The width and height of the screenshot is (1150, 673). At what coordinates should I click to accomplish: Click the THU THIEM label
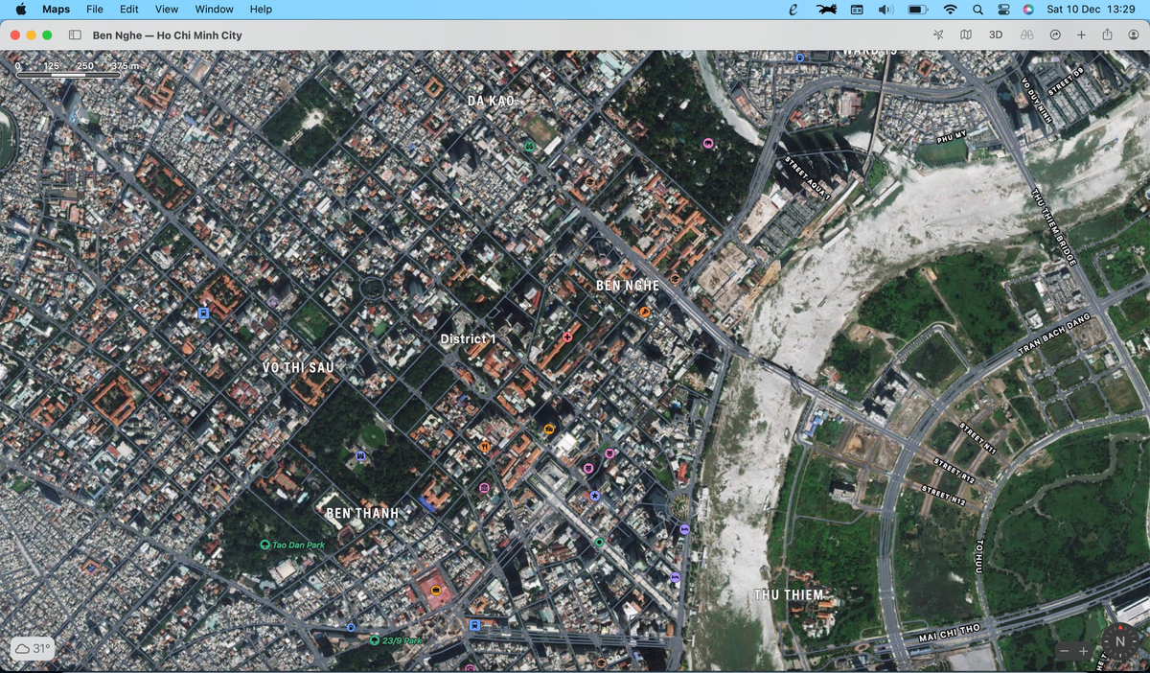click(789, 594)
